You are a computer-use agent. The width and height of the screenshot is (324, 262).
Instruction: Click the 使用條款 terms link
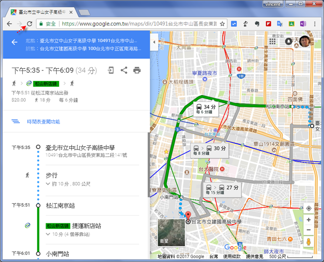[232, 256]
